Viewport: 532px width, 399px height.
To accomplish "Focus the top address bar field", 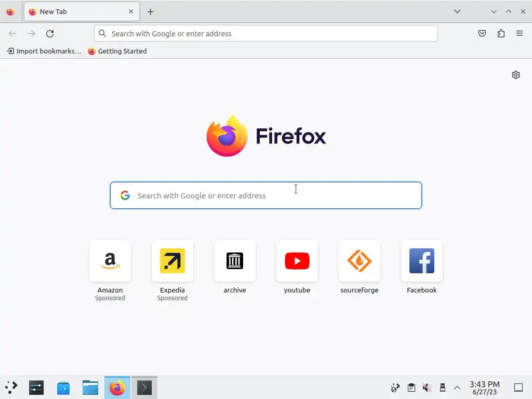I will click(265, 33).
